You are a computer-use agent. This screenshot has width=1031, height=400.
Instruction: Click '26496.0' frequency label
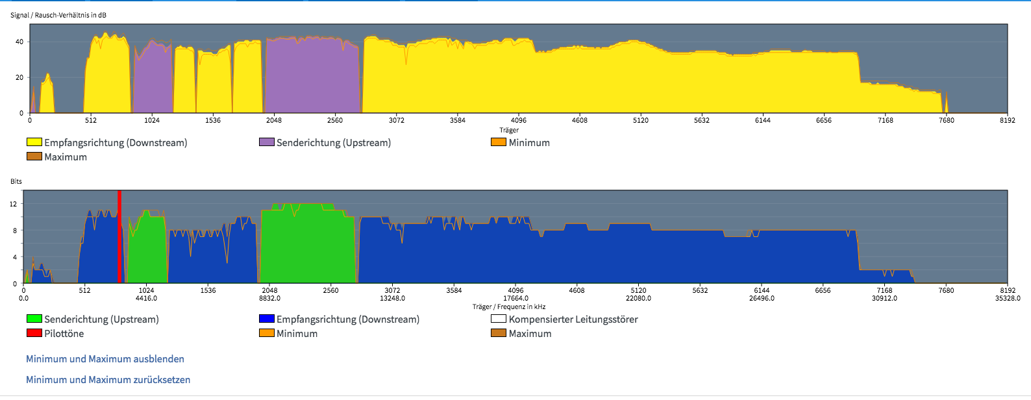point(762,299)
